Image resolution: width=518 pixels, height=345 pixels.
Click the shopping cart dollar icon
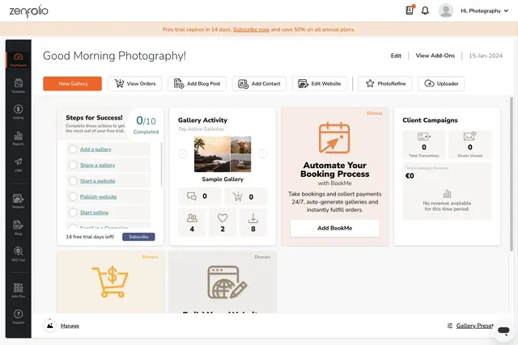point(110,281)
